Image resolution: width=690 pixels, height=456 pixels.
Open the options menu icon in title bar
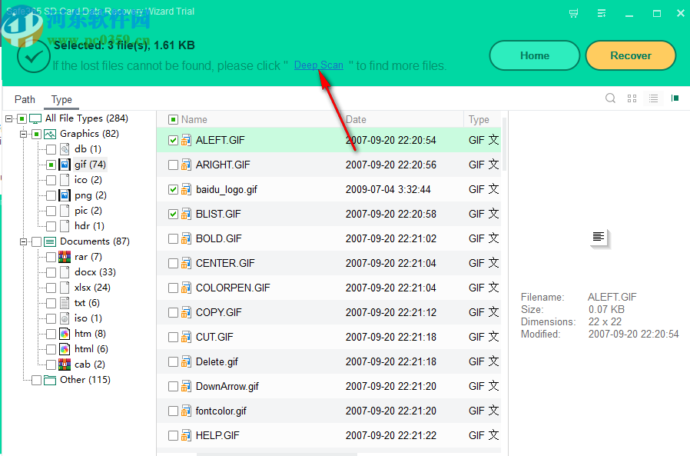point(602,13)
